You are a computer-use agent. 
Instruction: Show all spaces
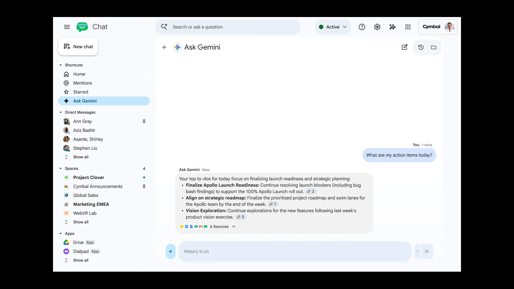[81, 222]
